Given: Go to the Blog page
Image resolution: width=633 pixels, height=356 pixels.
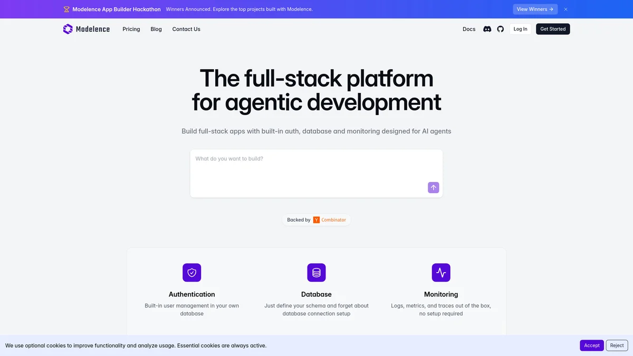Looking at the screenshot, I should coord(156,29).
